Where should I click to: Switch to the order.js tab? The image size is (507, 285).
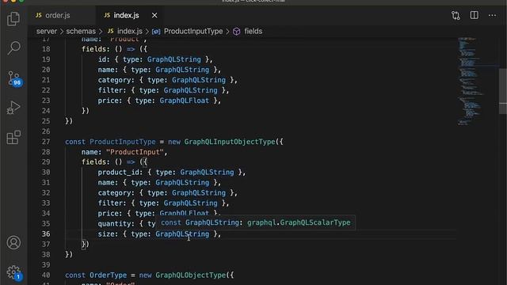click(x=58, y=15)
